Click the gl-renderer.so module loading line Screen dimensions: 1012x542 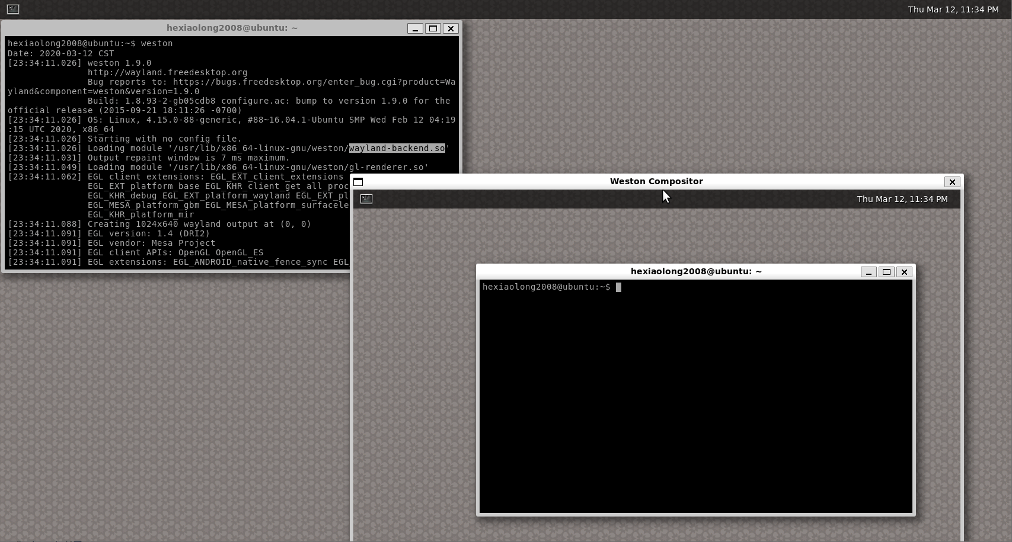pyautogui.click(x=218, y=167)
